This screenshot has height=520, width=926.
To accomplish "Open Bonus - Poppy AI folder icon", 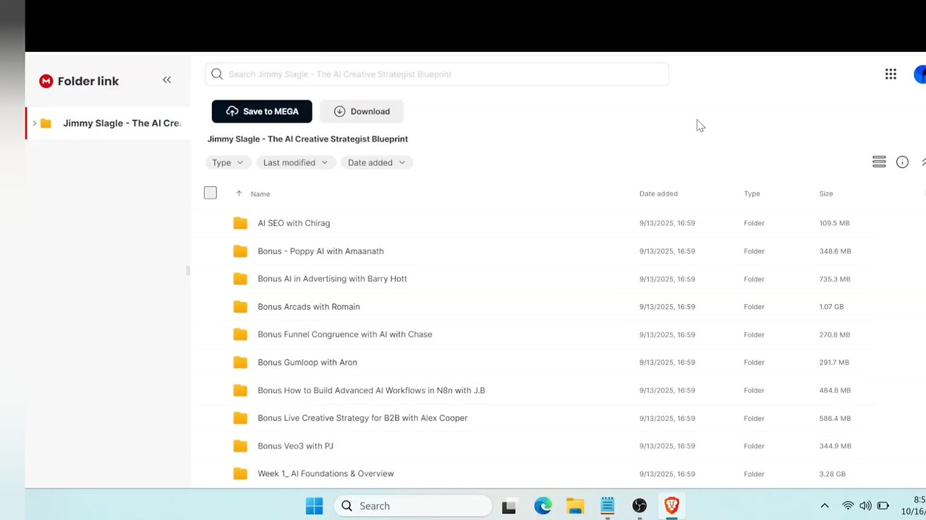I will tap(240, 251).
